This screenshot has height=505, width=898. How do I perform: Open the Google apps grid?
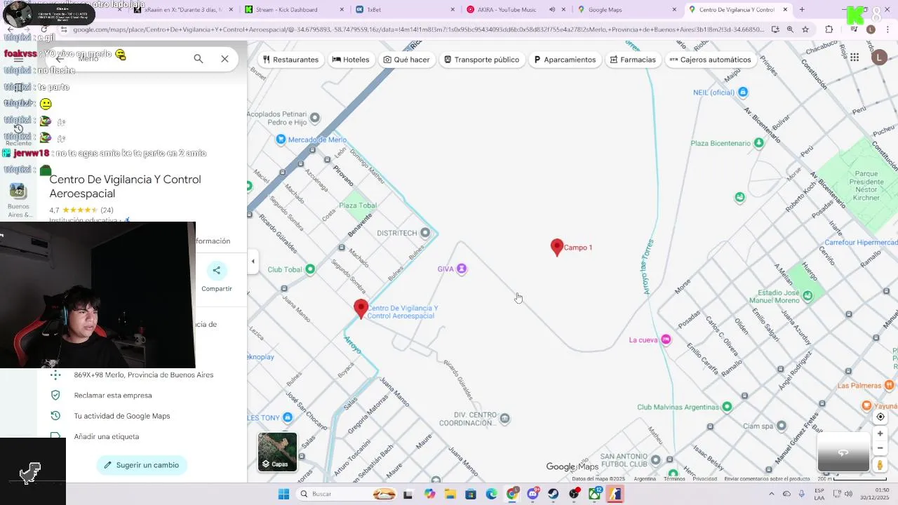854,58
